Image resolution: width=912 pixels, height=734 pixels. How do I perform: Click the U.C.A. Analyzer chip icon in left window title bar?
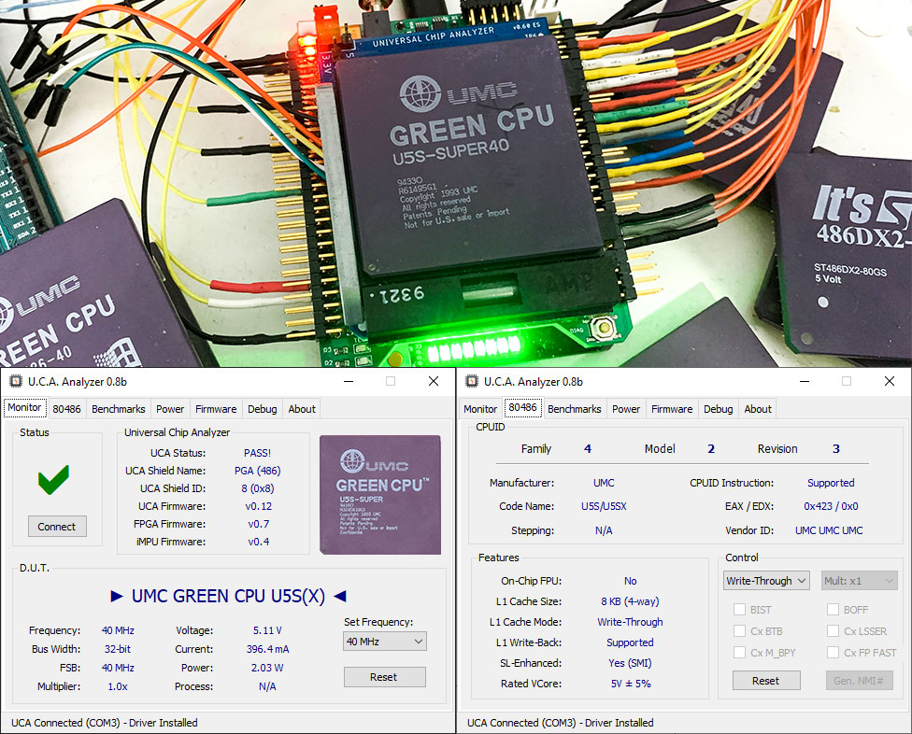tap(16, 382)
